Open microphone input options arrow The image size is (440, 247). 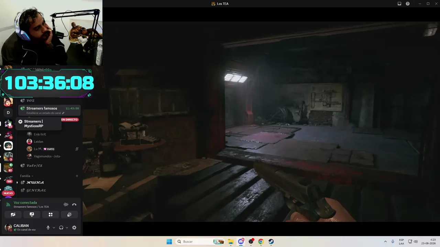pyautogui.click(x=54, y=227)
